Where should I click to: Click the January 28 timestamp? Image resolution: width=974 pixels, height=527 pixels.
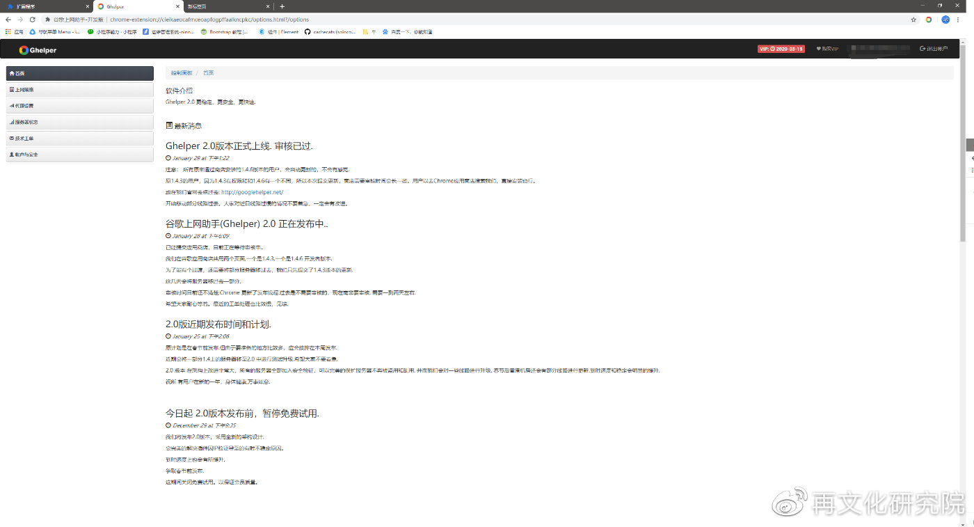point(198,236)
